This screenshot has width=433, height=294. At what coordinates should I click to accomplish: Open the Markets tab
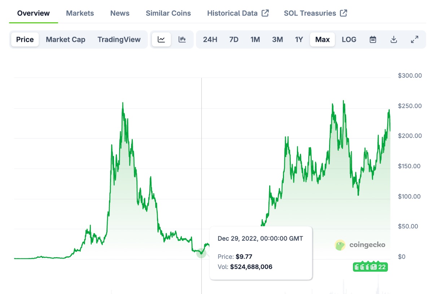pos(80,13)
